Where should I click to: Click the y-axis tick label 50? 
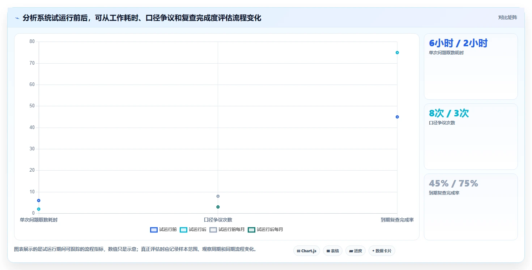(32, 106)
